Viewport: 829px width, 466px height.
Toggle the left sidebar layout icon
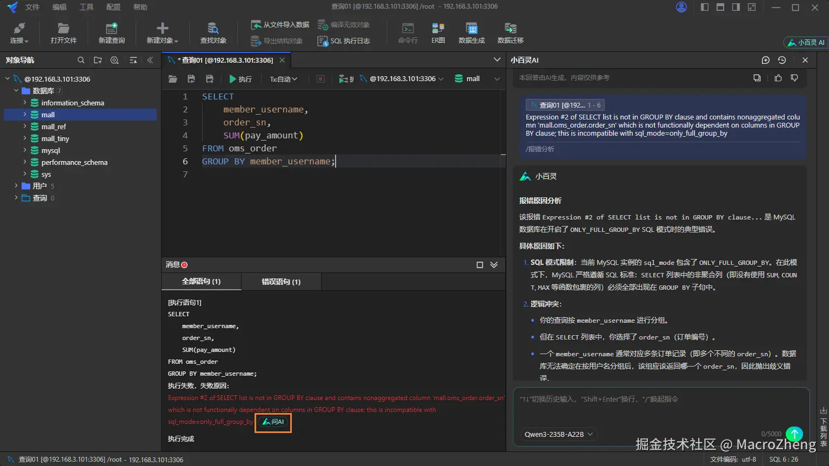point(705,7)
